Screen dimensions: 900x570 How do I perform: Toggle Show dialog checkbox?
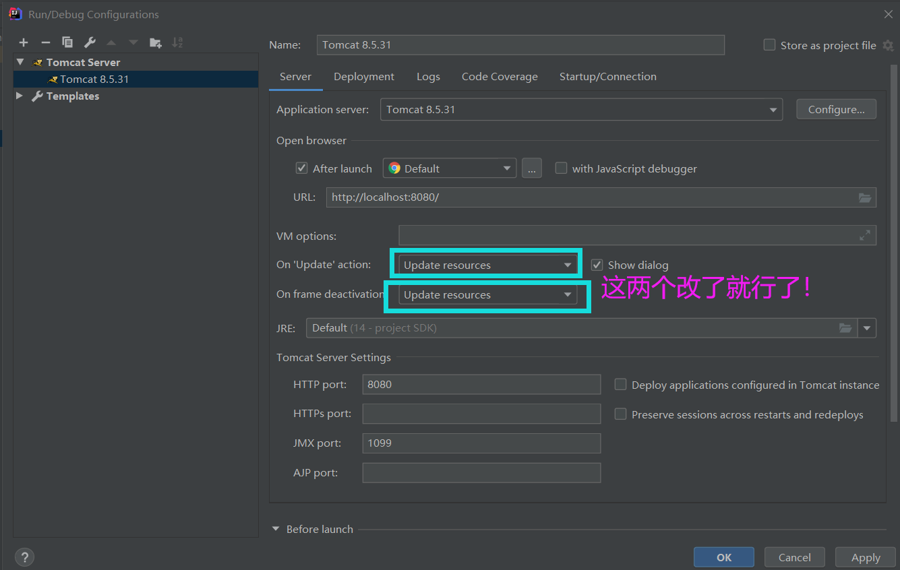point(597,265)
